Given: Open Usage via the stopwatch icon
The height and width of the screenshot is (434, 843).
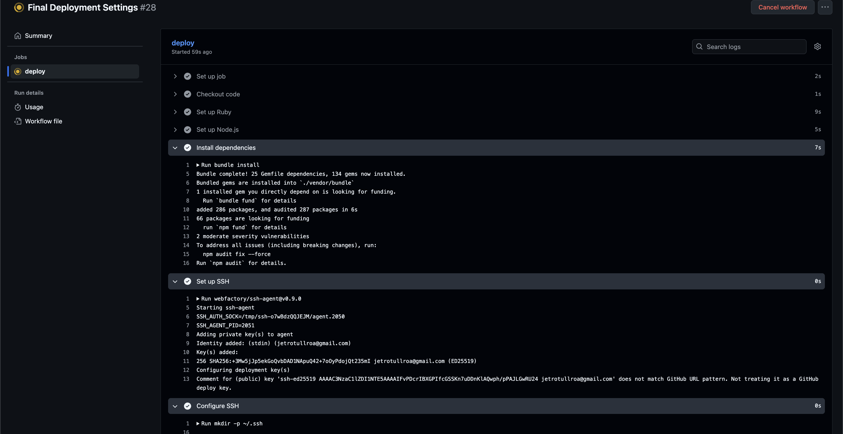Looking at the screenshot, I should [18, 107].
